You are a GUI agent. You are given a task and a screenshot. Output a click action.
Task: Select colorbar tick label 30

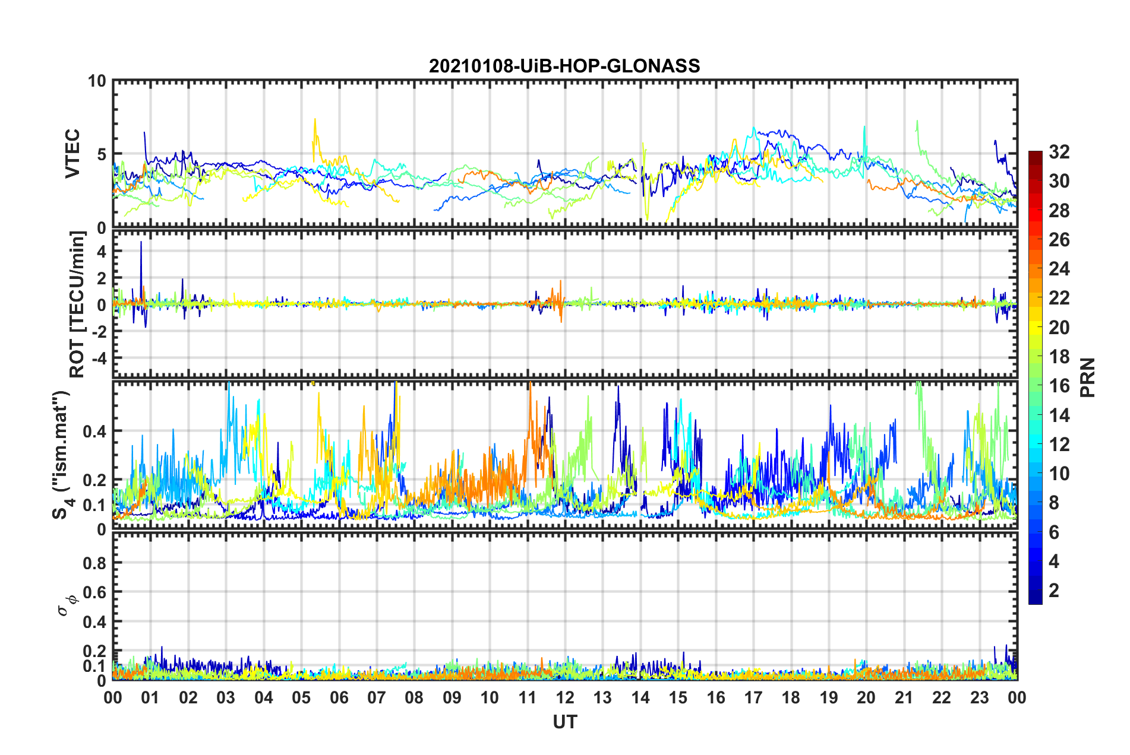point(1059,181)
